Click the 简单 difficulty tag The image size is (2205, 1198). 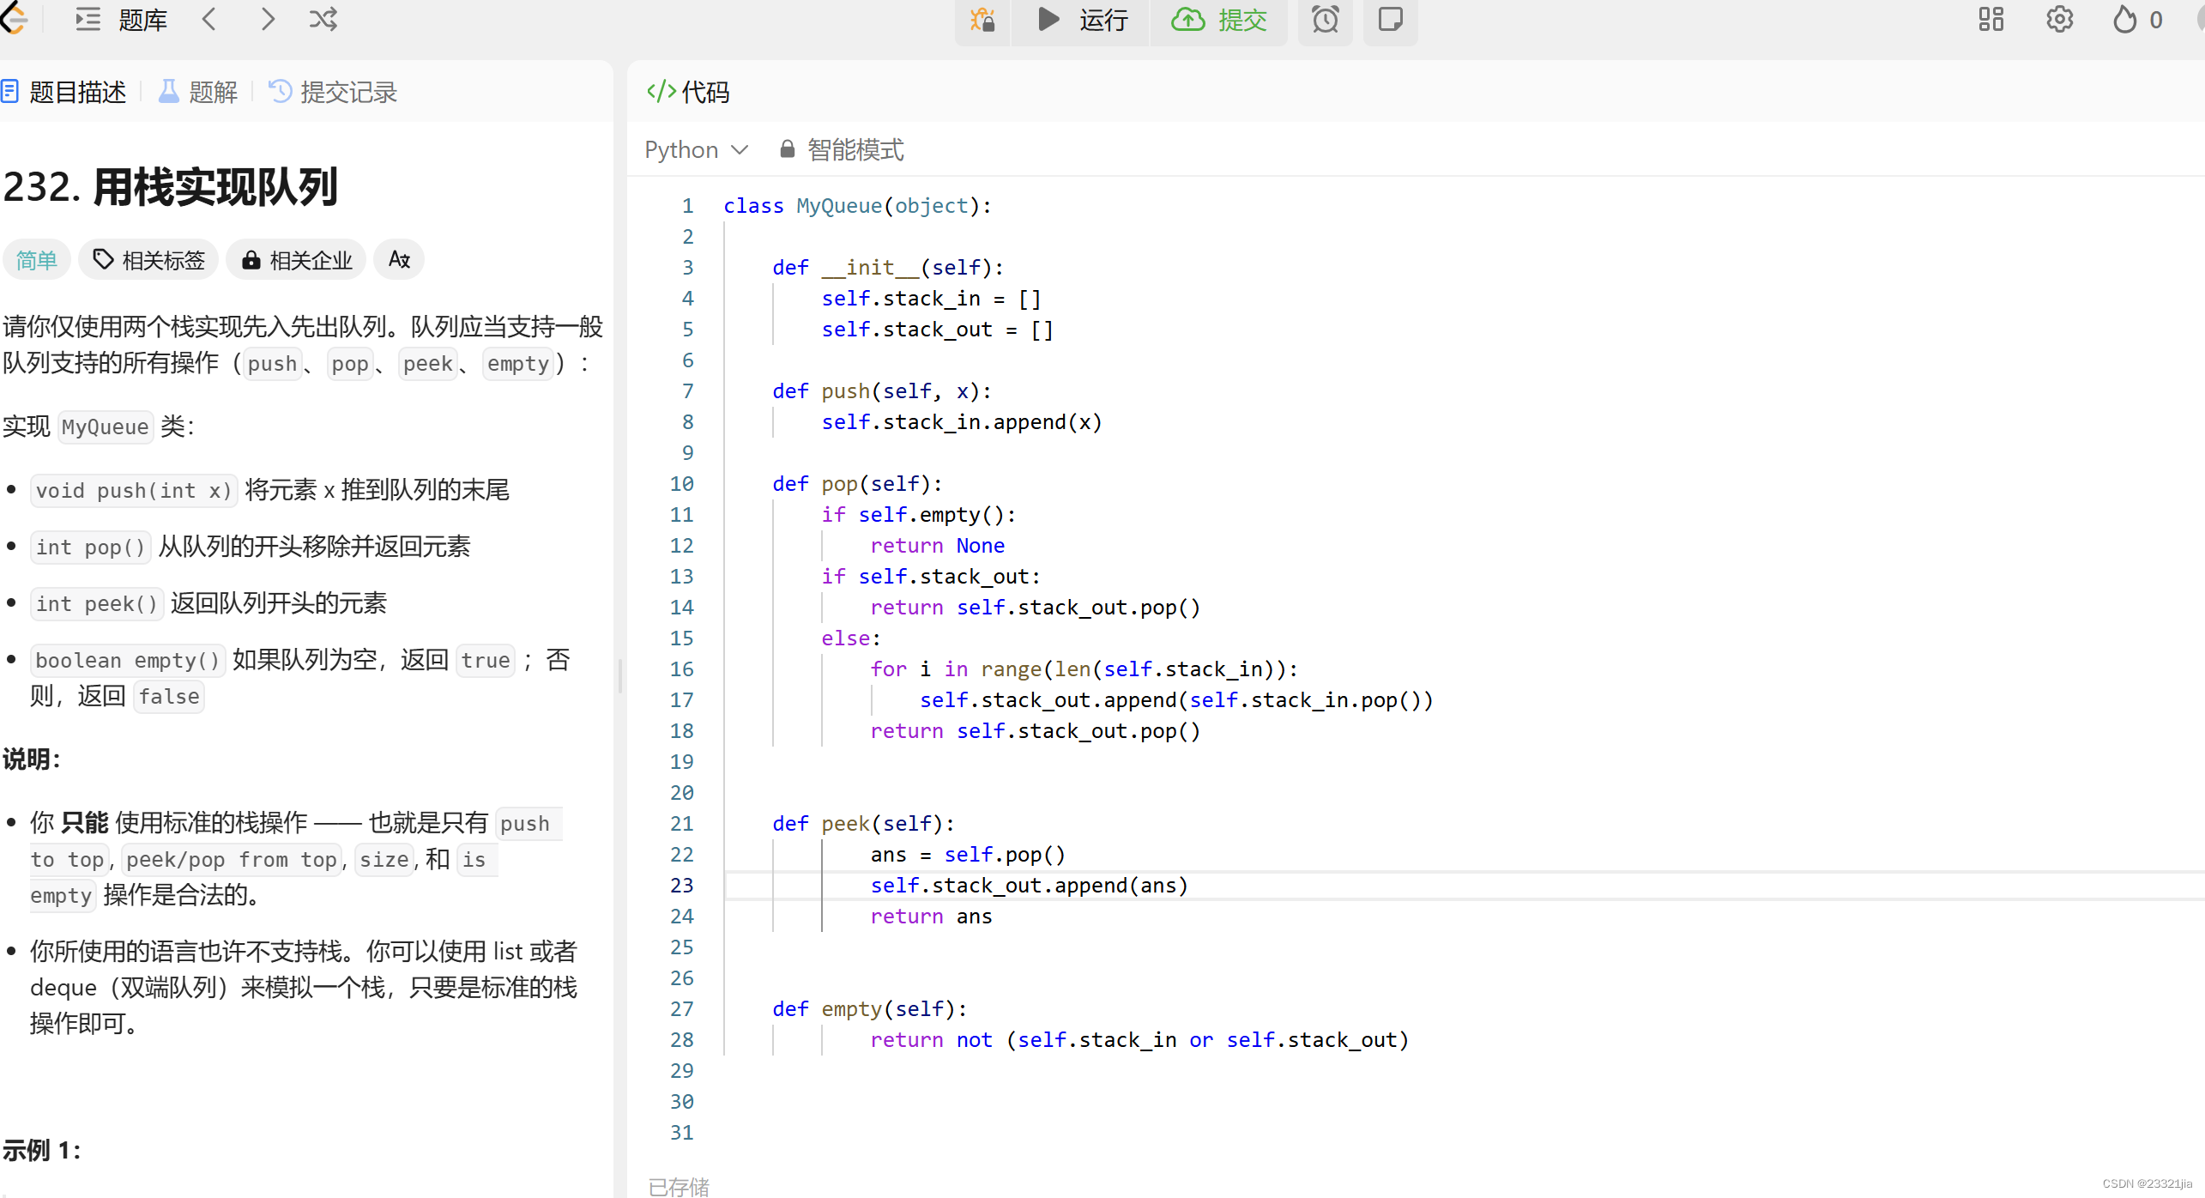pyautogui.click(x=36, y=260)
